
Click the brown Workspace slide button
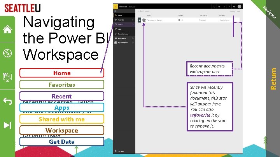pos(62,130)
